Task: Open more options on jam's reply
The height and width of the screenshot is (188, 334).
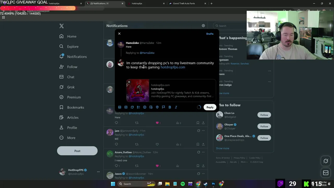Action: click(x=203, y=131)
